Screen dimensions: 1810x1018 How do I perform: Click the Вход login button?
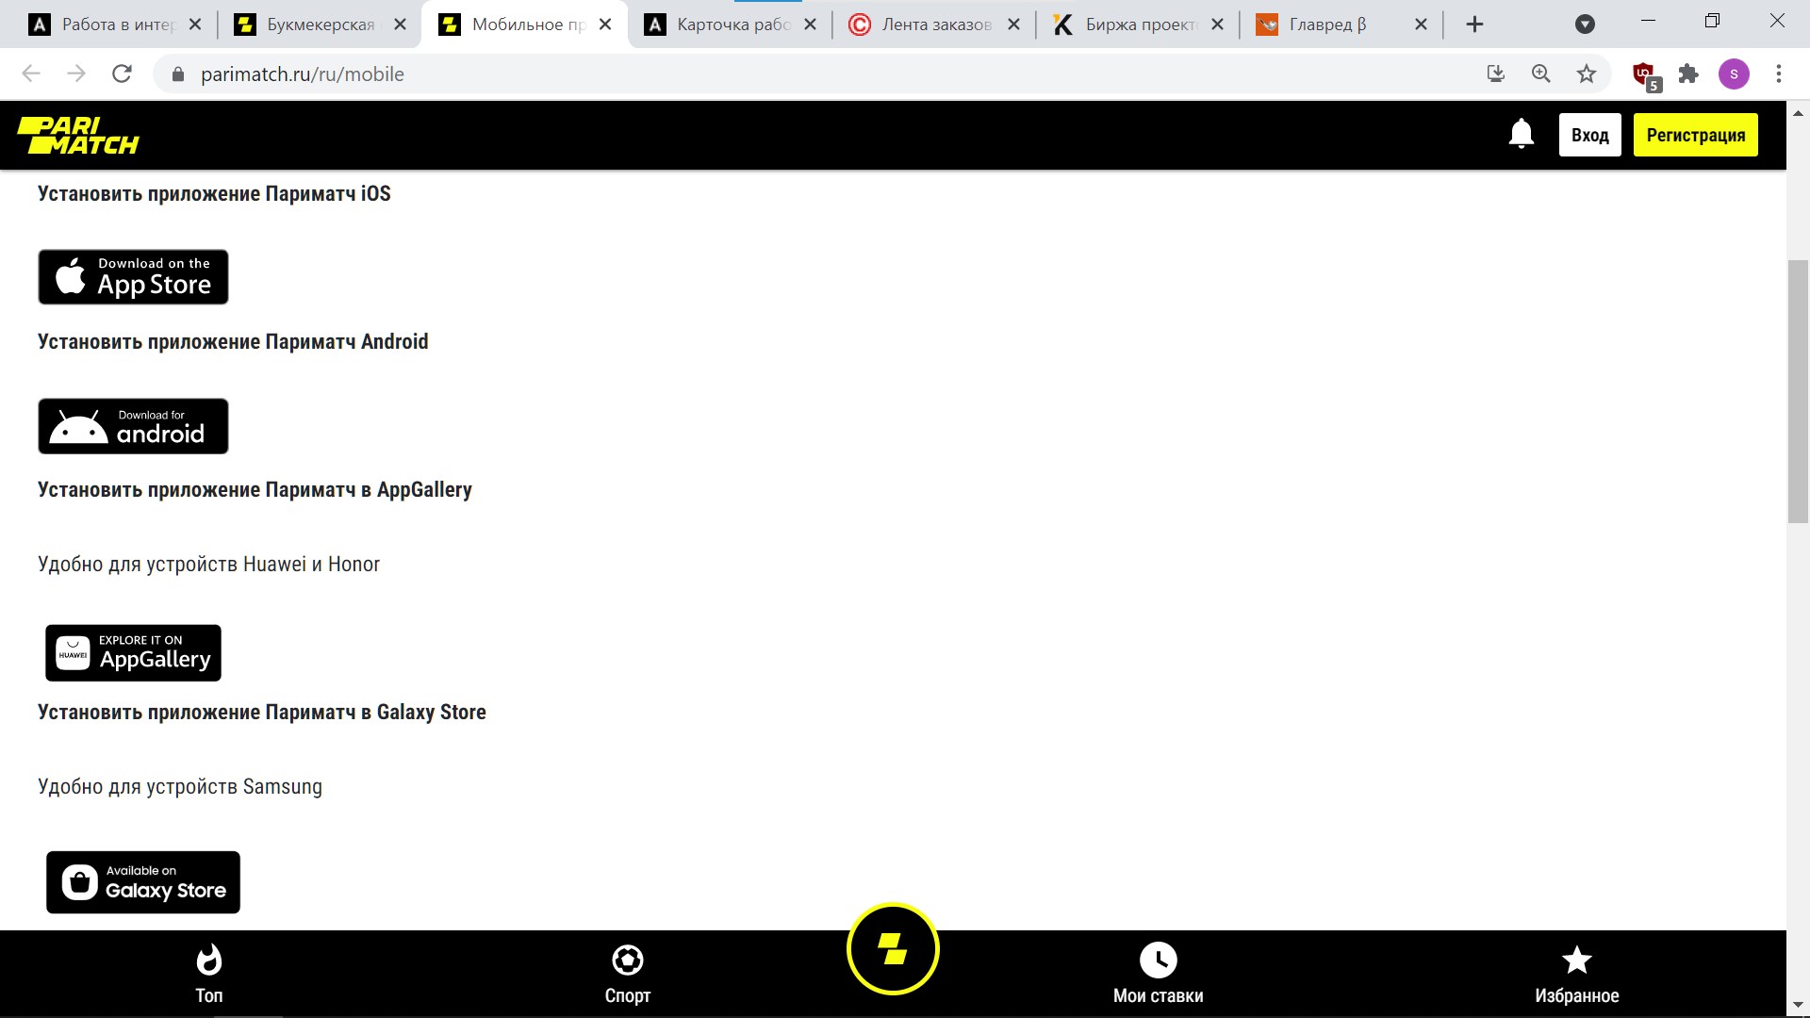click(1589, 135)
